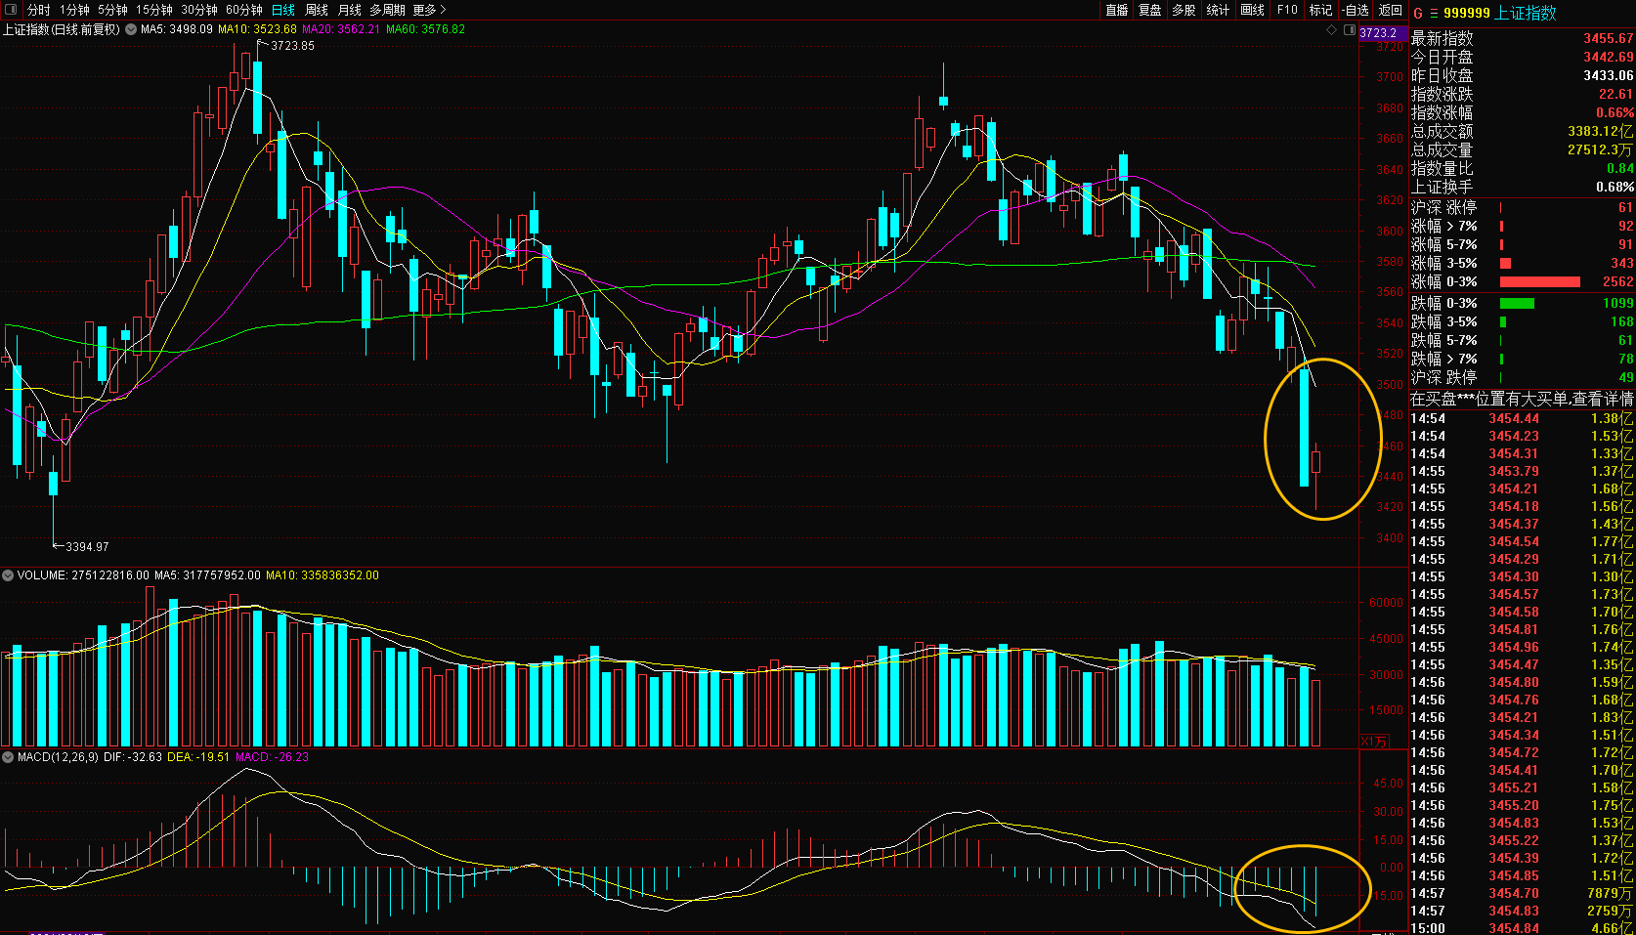
Task: Open the green list icon beside stock code
Action: tap(1434, 13)
